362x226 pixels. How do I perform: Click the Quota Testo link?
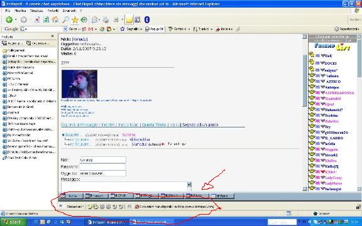coord(154,124)
